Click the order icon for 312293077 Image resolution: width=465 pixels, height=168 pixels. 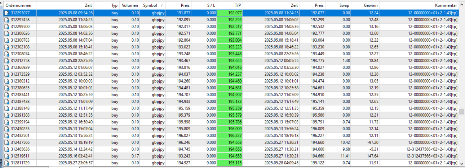coord(6,13)
